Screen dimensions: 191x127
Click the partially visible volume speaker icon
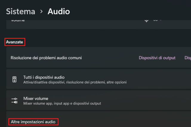147,21
